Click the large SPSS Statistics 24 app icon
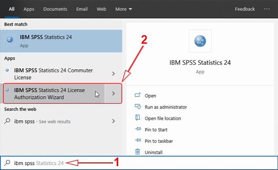The height and width of the screenshot is (170, 278). pyautogui.click(x=200, y=41)
